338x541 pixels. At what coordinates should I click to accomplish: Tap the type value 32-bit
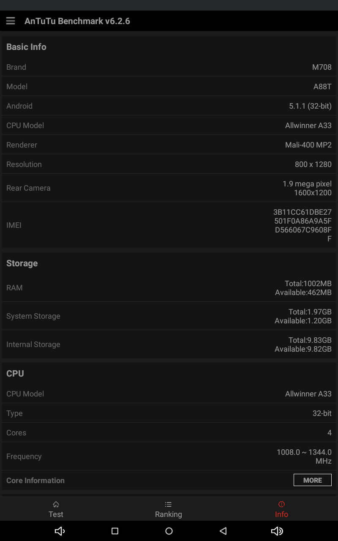322,413
